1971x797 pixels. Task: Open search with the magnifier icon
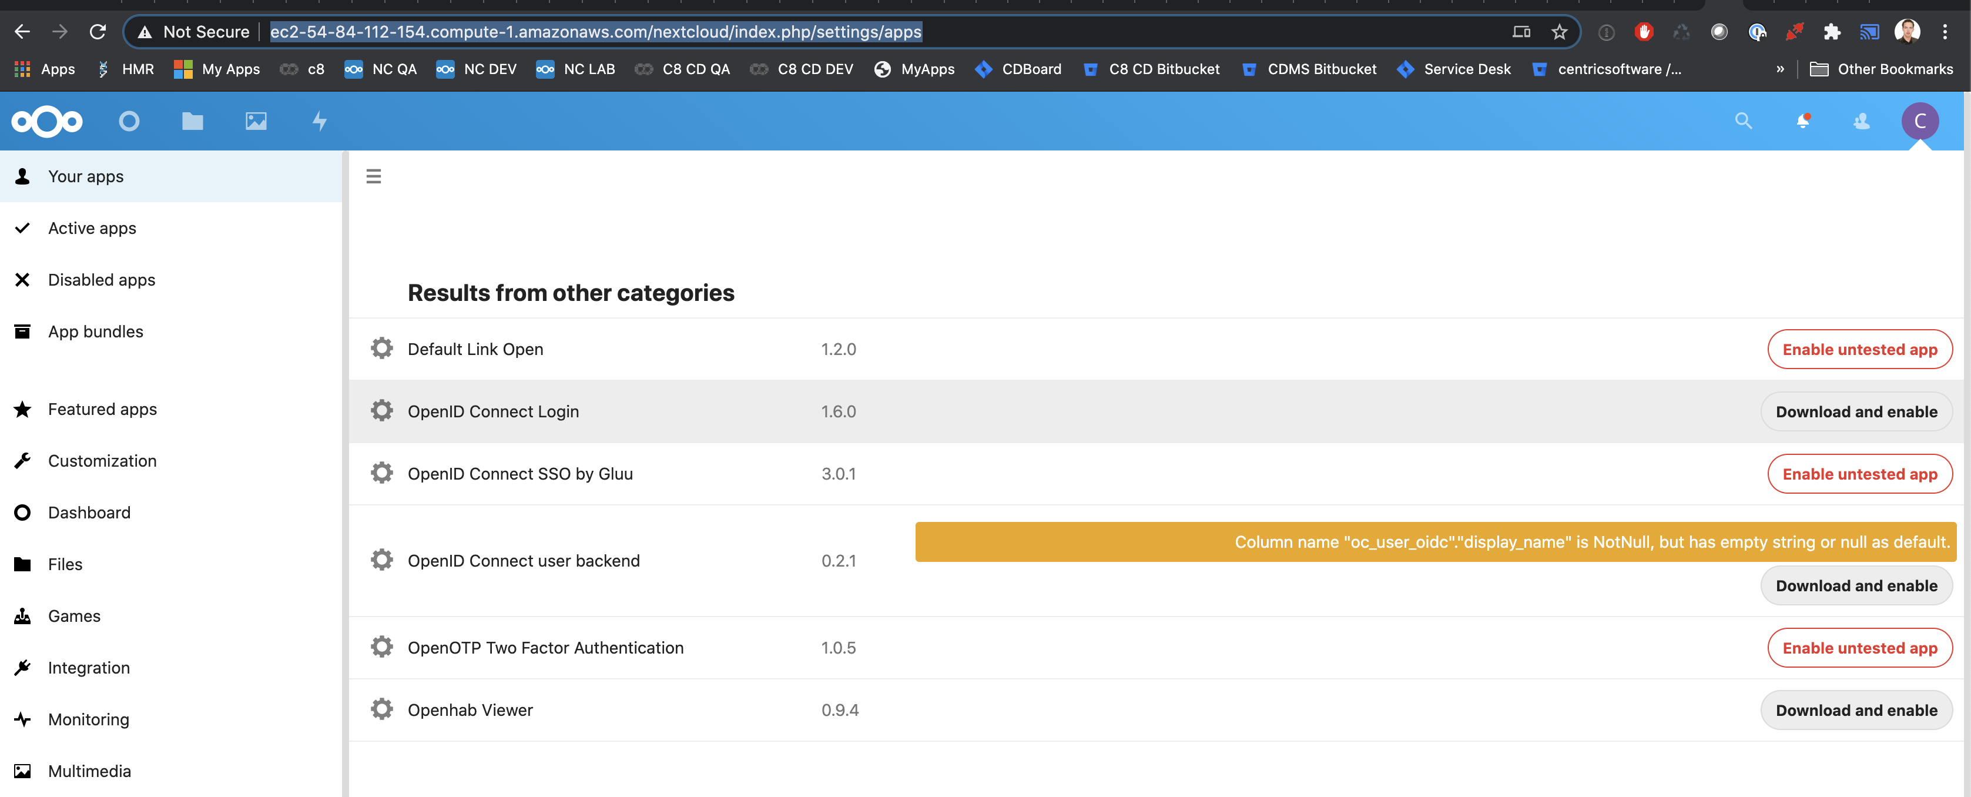pyautogui.click(x=1742, y=121)
